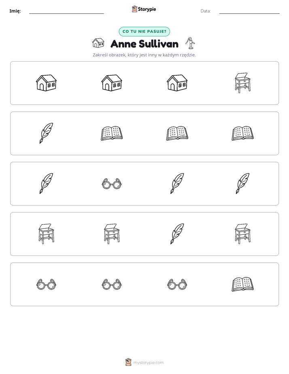Click the water pump icon beside the title
This screenshot has width=289, height=374.
[190, 43]
